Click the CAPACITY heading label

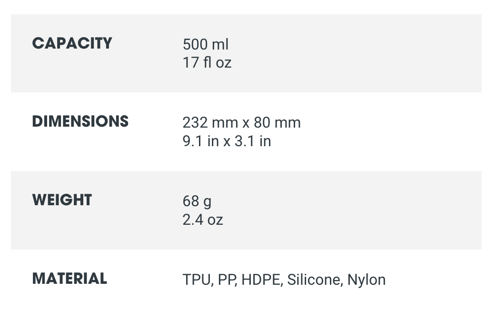72,43
